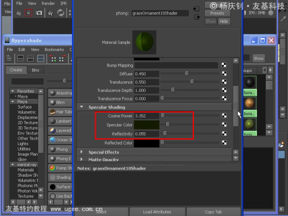Click the Hide button in Attribute Editor
The image size is (288, 216).
click(224, 22)
